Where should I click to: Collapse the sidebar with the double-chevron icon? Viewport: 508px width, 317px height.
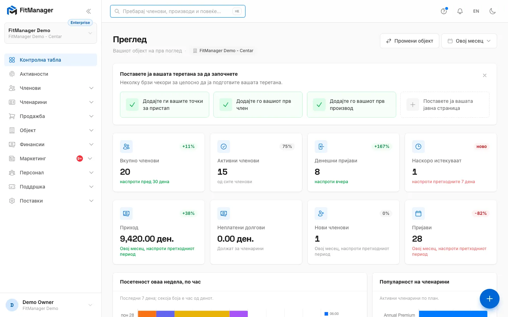point(89,11)
